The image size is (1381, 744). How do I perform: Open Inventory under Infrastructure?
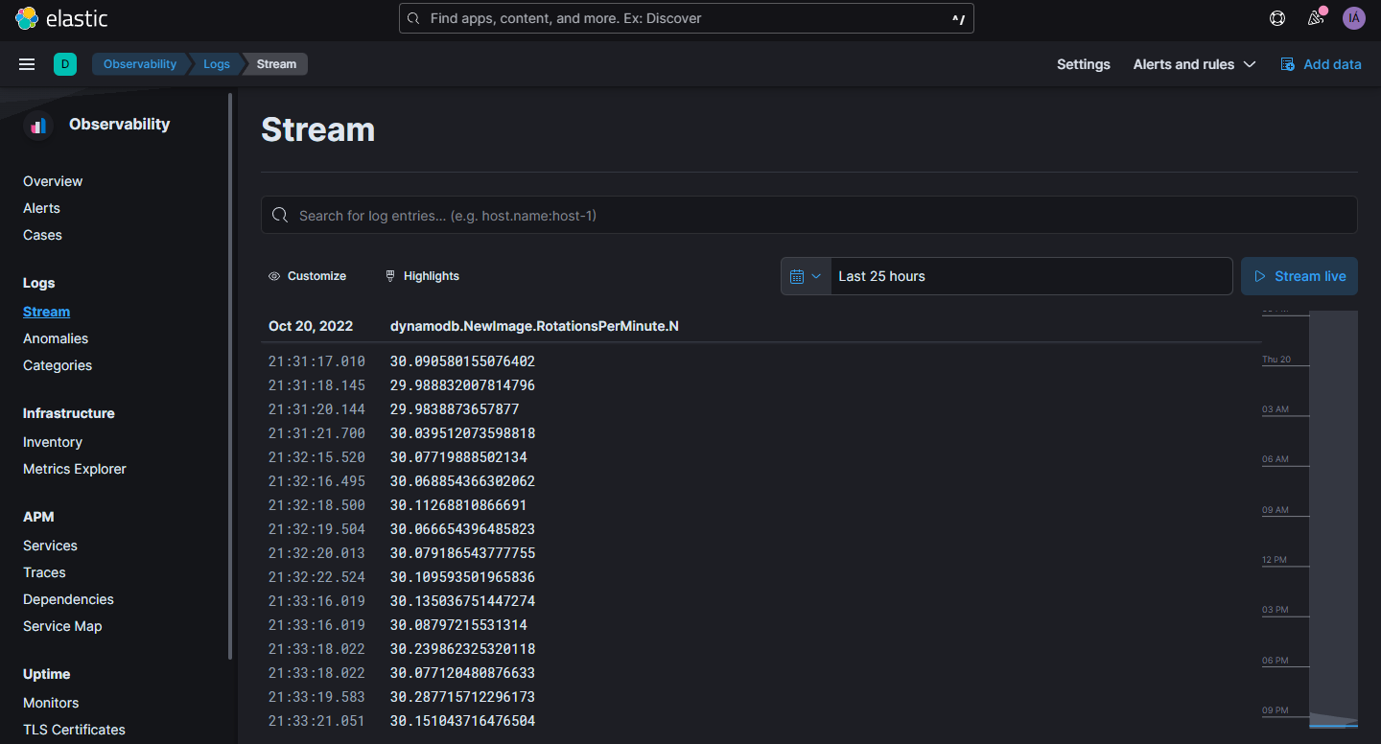53,442
